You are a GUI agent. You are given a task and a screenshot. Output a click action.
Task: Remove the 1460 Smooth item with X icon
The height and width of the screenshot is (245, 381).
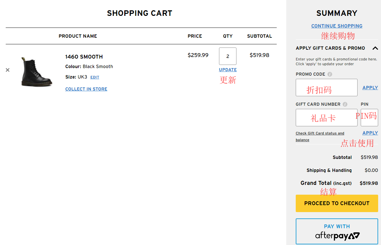[8, 70]
